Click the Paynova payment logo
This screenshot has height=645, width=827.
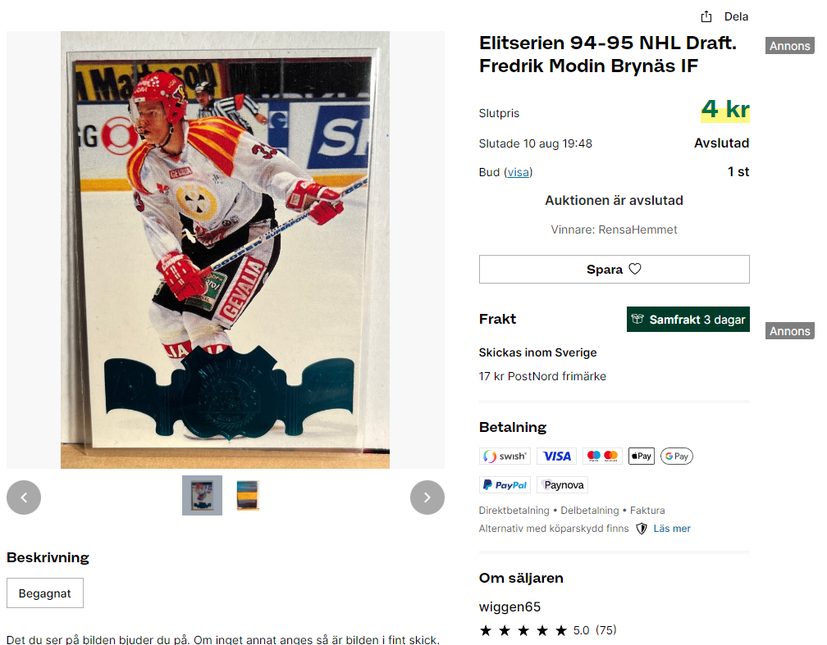[562, 485]
